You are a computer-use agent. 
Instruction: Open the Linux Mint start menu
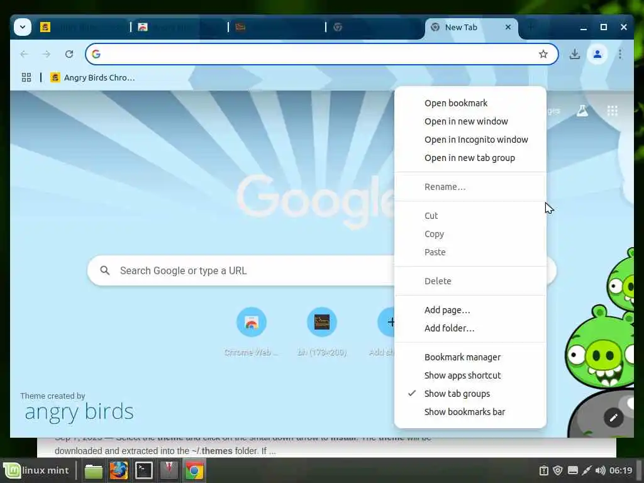coord(36,470)
